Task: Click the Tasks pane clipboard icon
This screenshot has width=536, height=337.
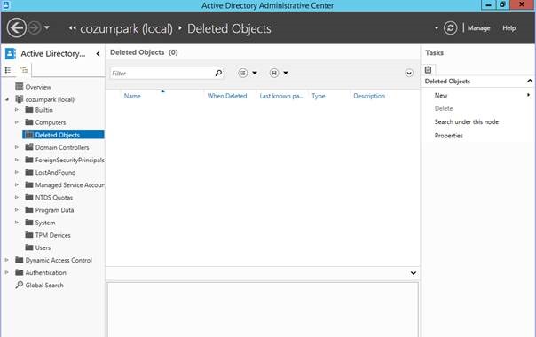Action: pos(428,70)
